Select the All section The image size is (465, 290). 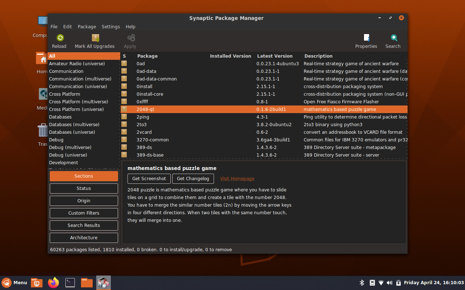84,56
